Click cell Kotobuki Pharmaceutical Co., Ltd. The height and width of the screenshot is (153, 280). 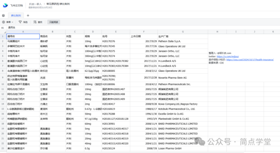pos(183,109)
